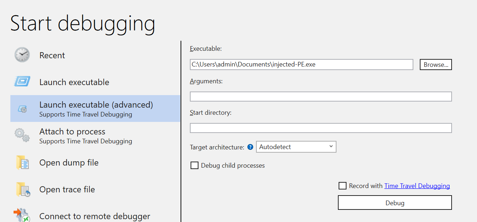Open the Target architecture Autodetect dropdown
This screenshot has height=222, width=477.
click(296, 147)
